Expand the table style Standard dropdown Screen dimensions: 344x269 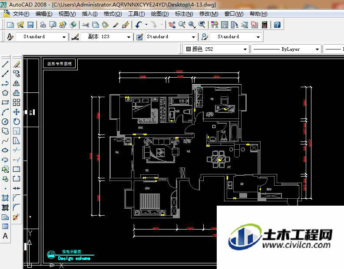pos(193,37)
